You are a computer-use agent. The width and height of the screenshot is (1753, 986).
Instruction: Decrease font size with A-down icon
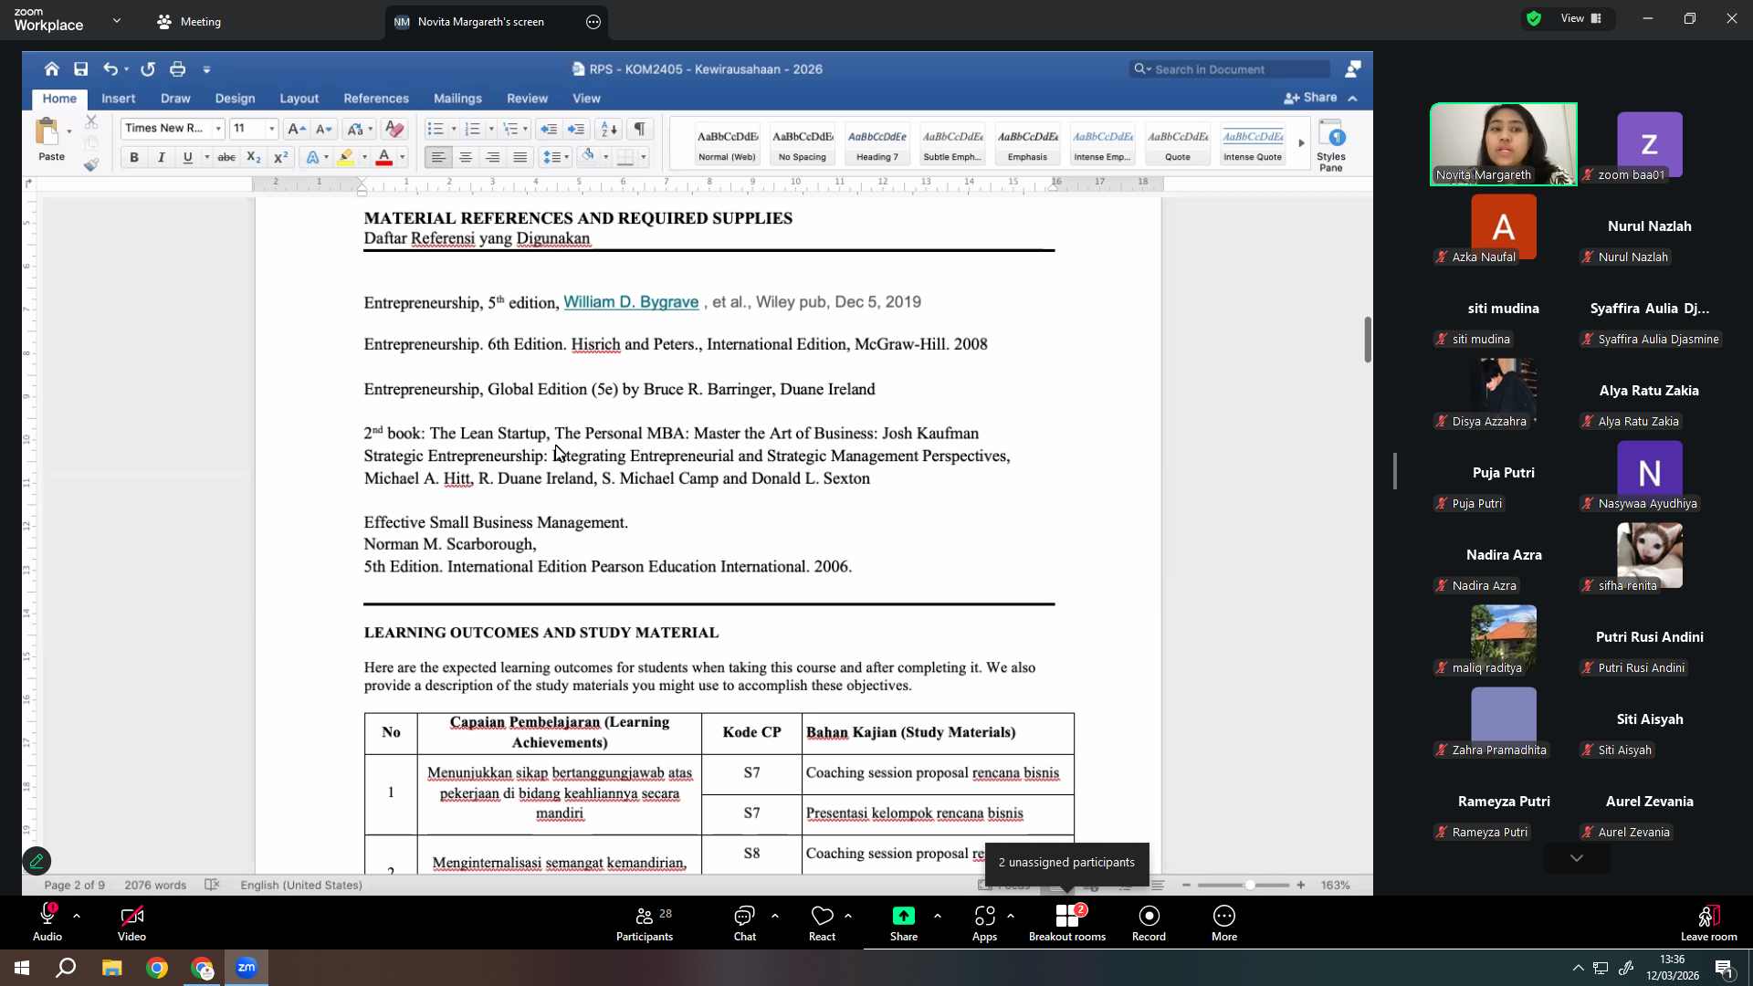[x=324, y=129]
